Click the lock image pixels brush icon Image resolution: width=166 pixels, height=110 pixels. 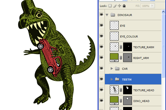click(x=115, y=6)
